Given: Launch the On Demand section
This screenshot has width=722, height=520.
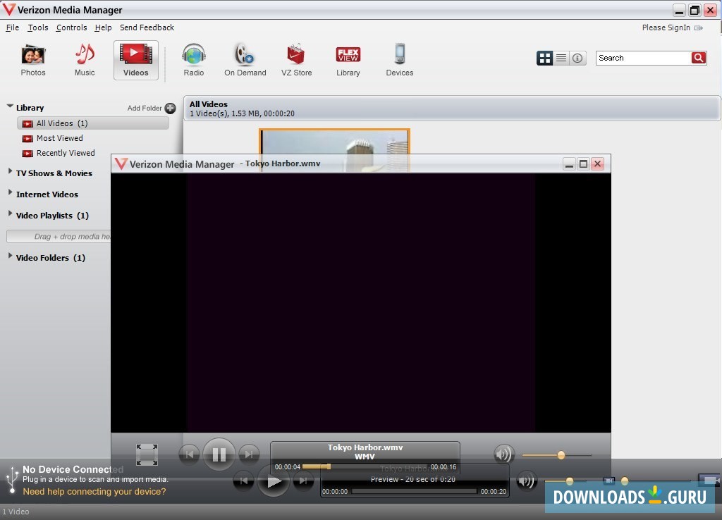Looking at the screenshot, I should tap(245, 59).
